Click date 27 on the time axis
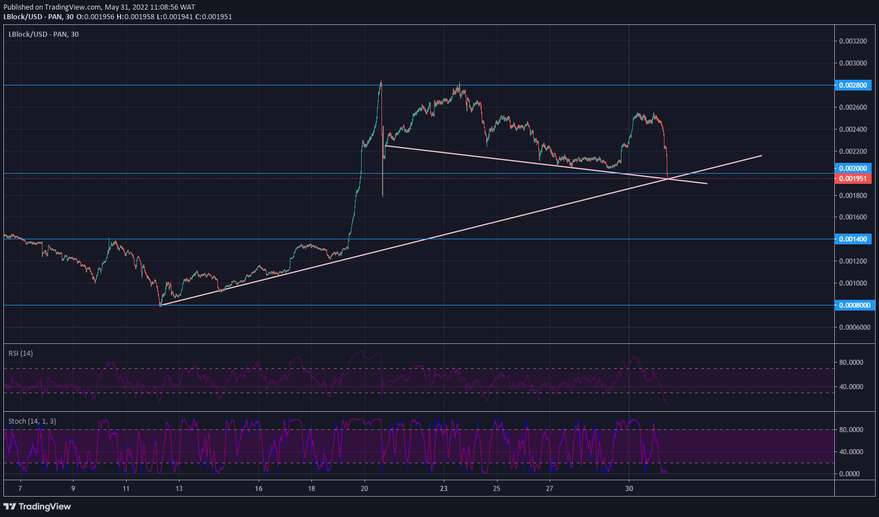This screenshot has width=879, height=517. pyautogui.click(x=550, y=489)
